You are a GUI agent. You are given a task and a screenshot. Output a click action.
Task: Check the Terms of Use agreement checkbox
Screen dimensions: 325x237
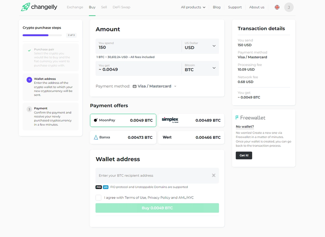point(99,197)
